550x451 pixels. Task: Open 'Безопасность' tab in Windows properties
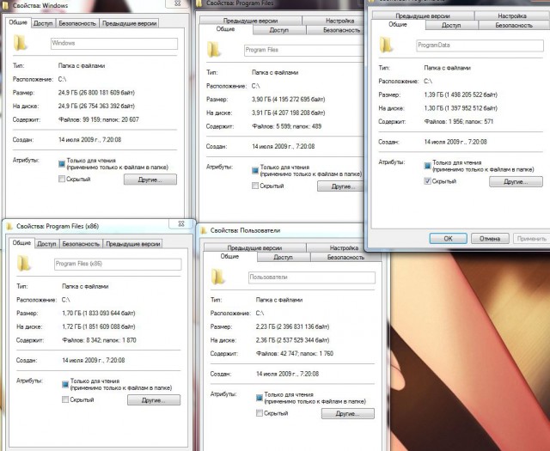[x=77, y=23]
